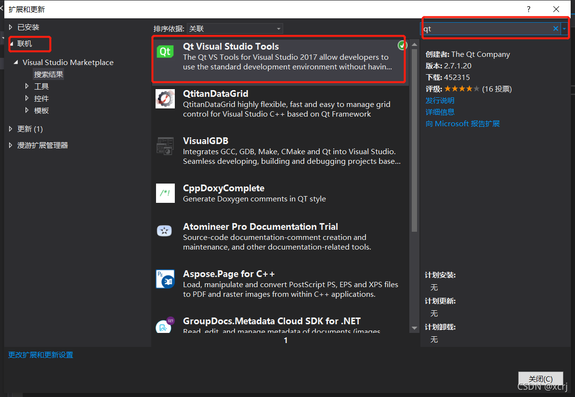Collapse the 联机 category
The image size is (575, 397).
pyautogui.click(x=12, y=44)
